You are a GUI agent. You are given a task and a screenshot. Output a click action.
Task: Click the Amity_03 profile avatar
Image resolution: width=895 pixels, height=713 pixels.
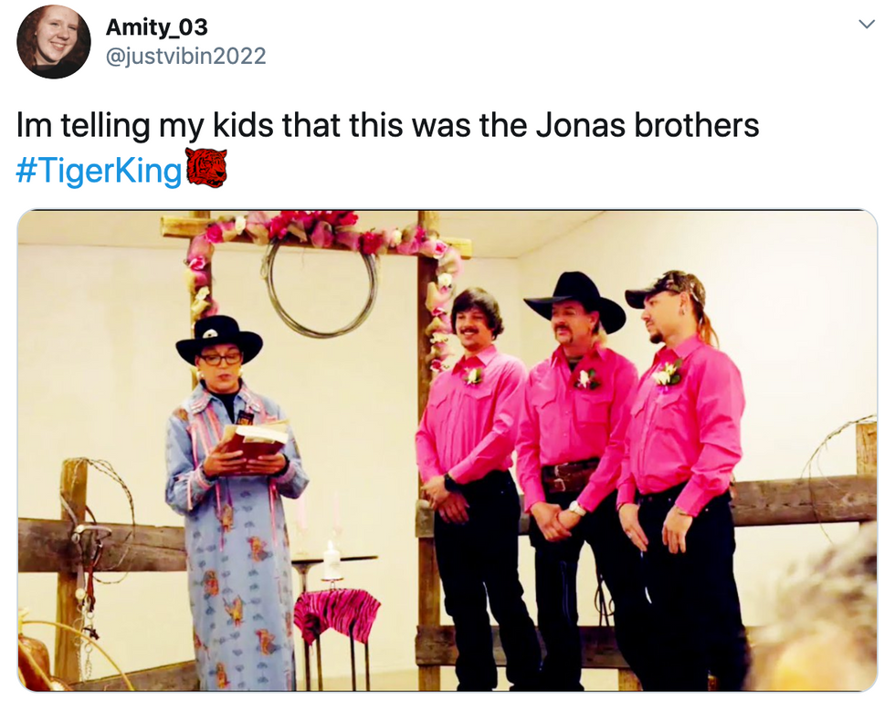tap(54, 42)
